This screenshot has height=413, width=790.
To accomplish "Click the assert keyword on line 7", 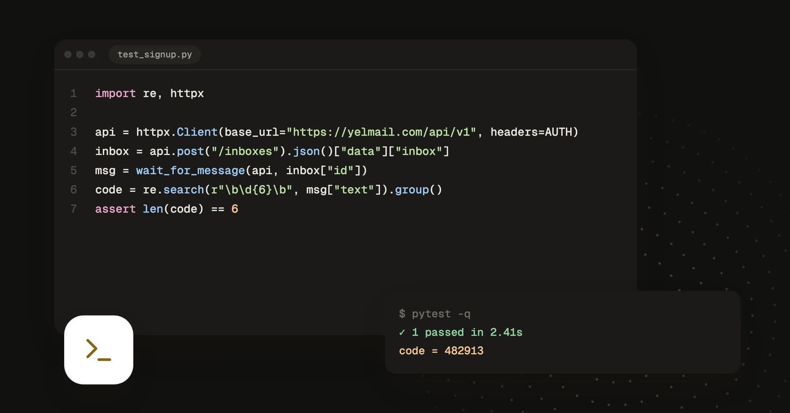I will coord(115,209).
